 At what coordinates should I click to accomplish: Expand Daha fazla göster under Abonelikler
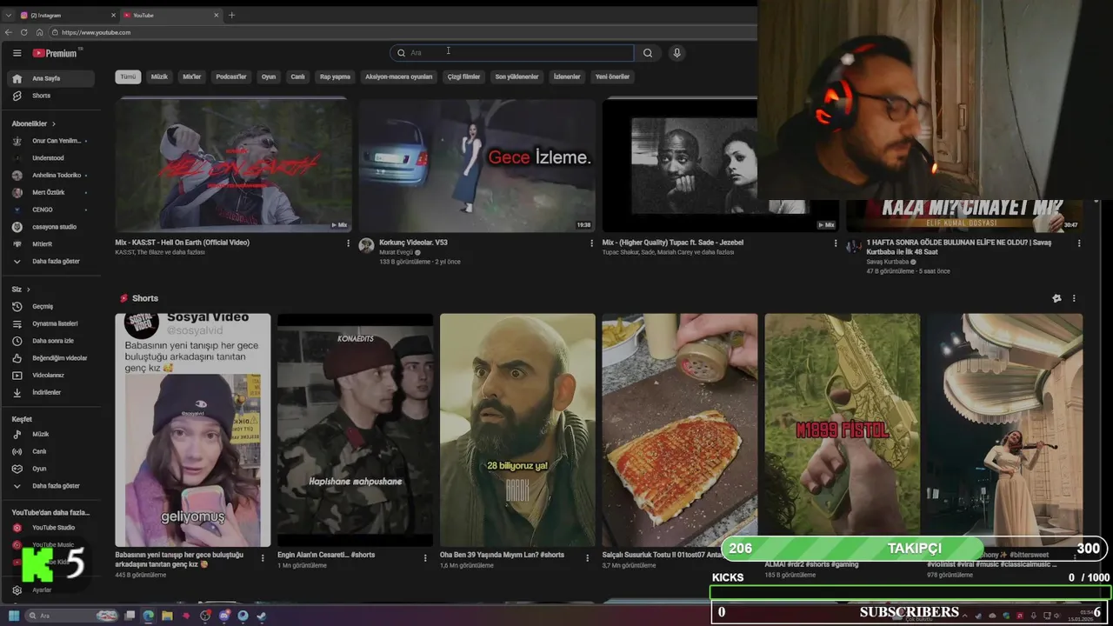point(50,261)
